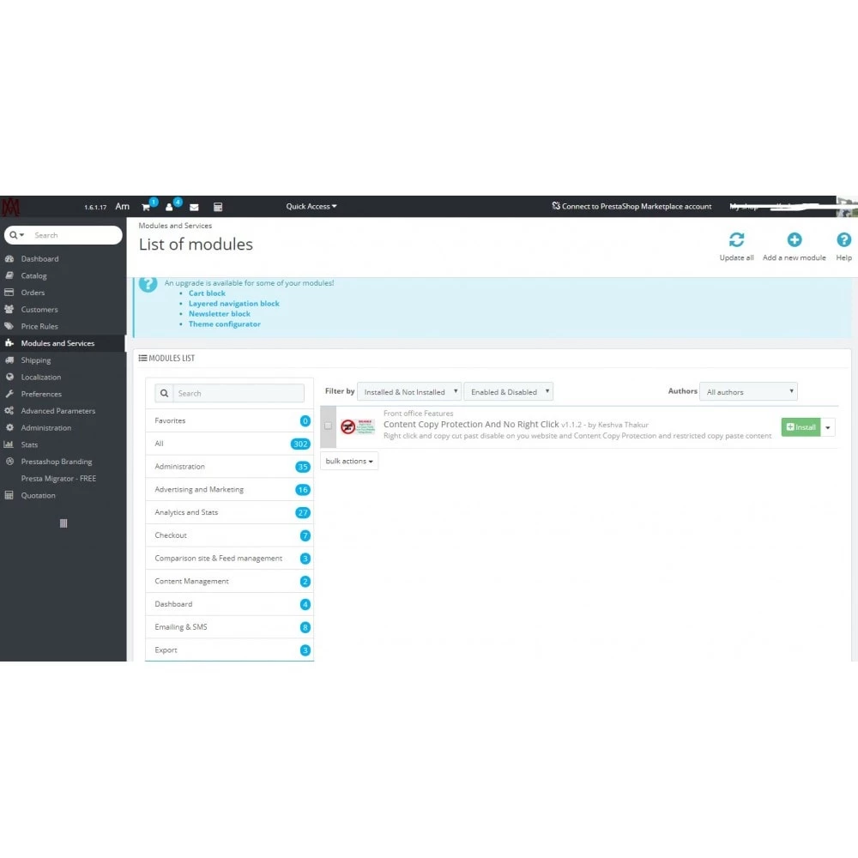
Task: Select the Checkout category
Action: (229, 535)
